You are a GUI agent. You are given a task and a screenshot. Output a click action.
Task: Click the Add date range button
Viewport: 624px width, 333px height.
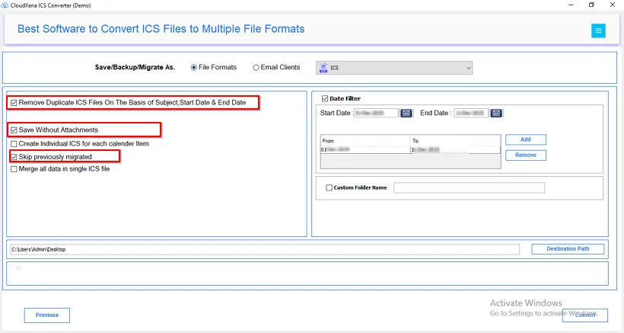point(526,139)
